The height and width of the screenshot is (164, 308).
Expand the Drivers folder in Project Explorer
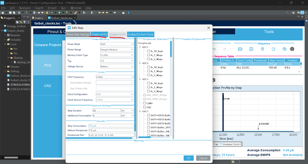pyautogui.click(x=5, y=67)
